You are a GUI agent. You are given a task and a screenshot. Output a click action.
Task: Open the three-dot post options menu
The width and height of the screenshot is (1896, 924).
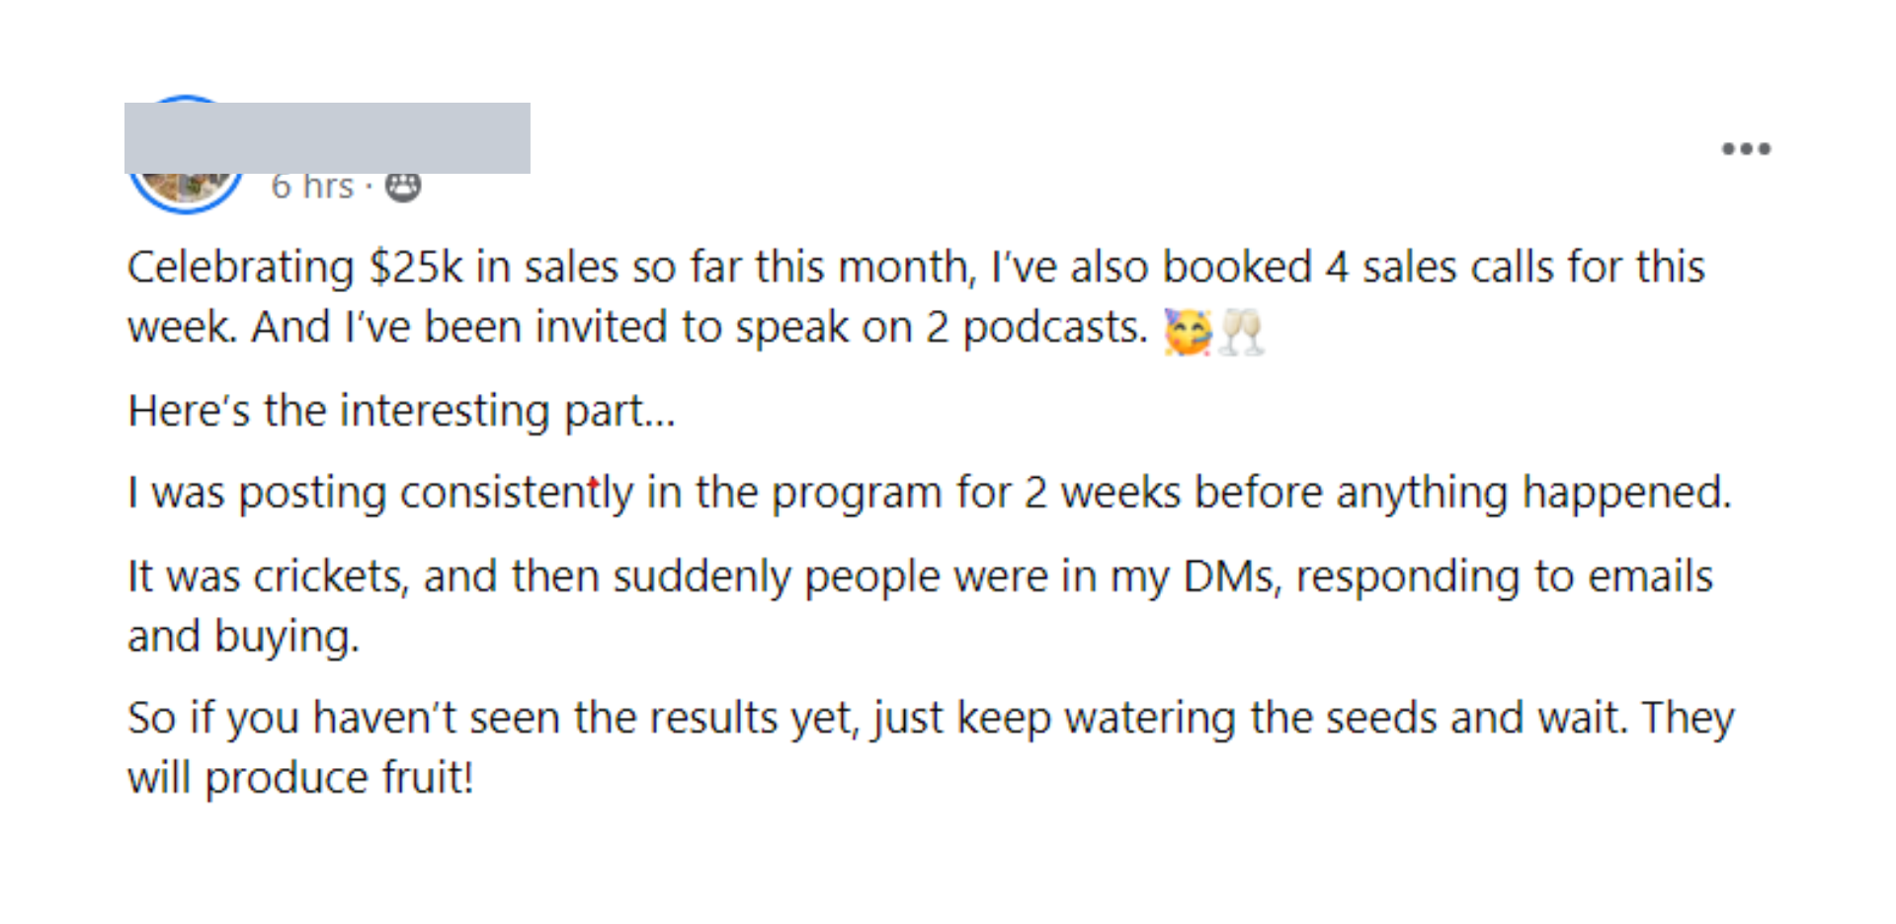click(1746, 149)
